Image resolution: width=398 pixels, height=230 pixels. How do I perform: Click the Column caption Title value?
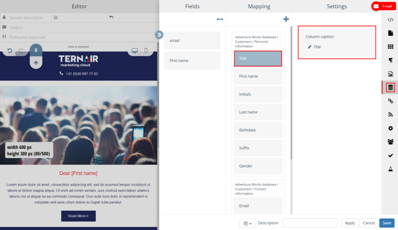(x=317, y=47)
